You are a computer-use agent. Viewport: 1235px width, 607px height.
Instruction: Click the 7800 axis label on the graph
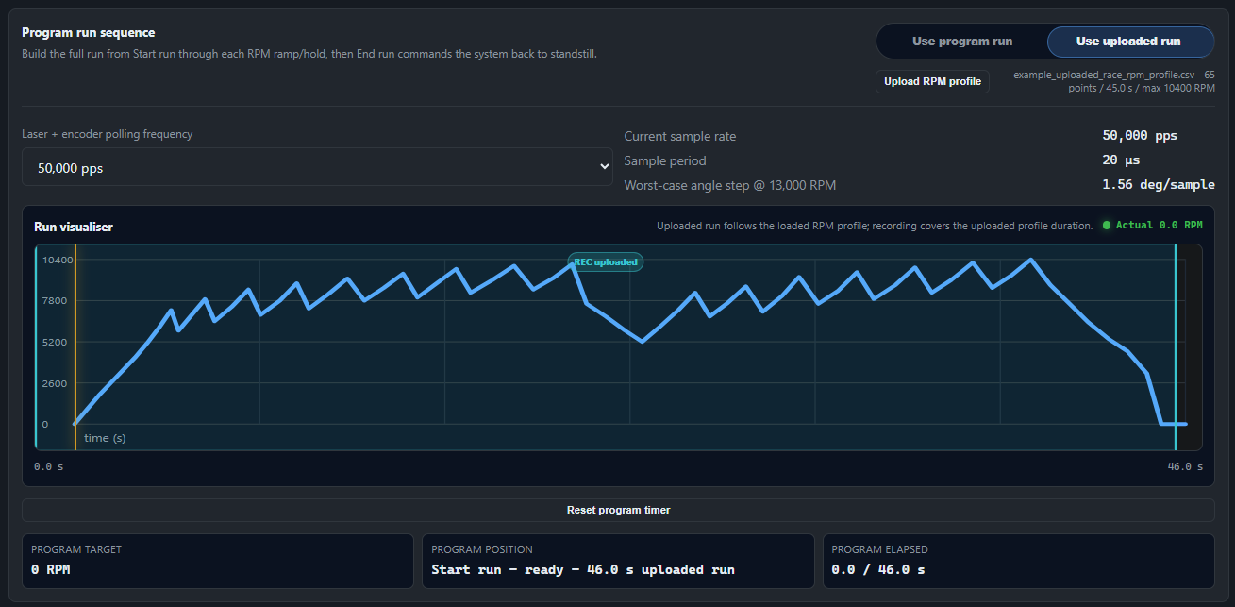pyautogui.click(x=55, y=300)
